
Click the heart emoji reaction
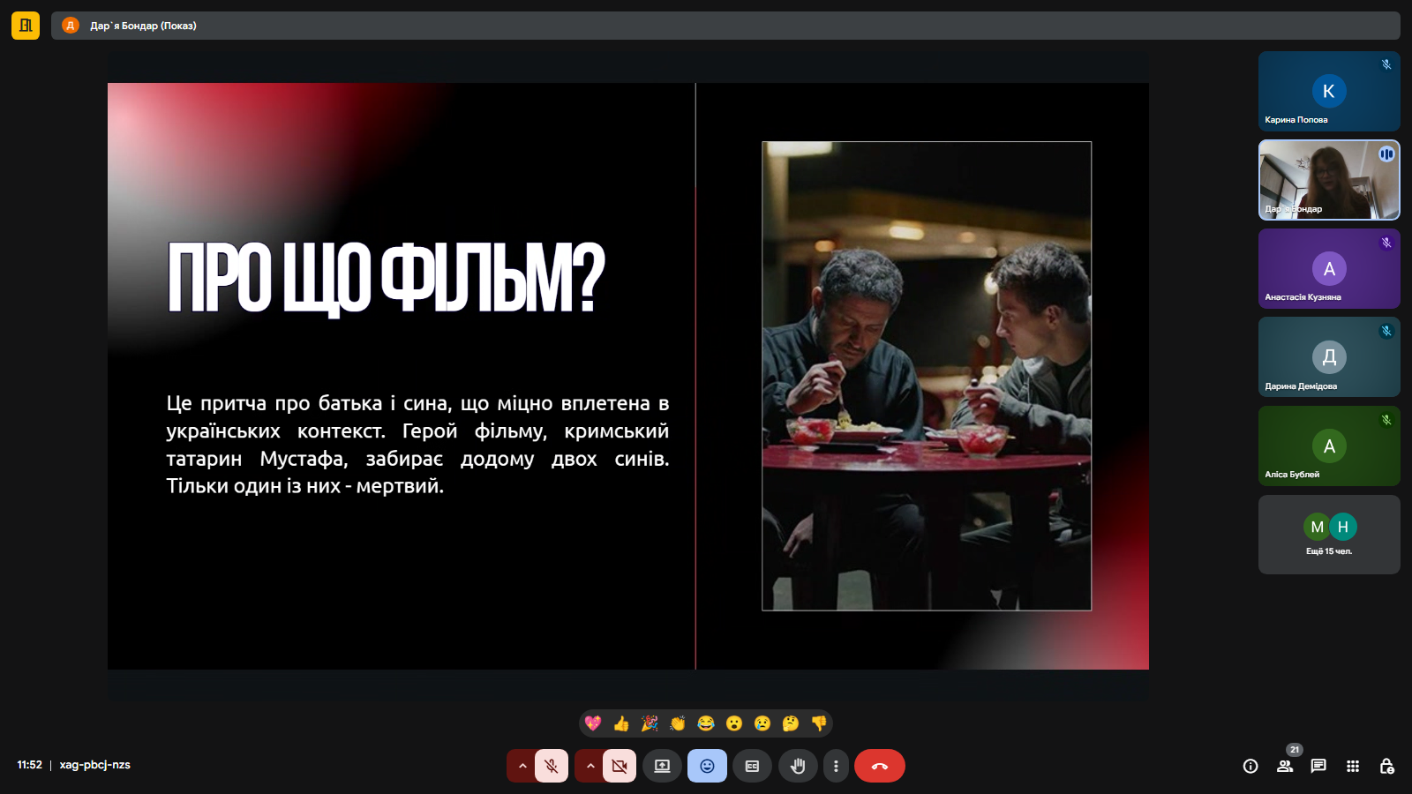click(x=593, y=723)
